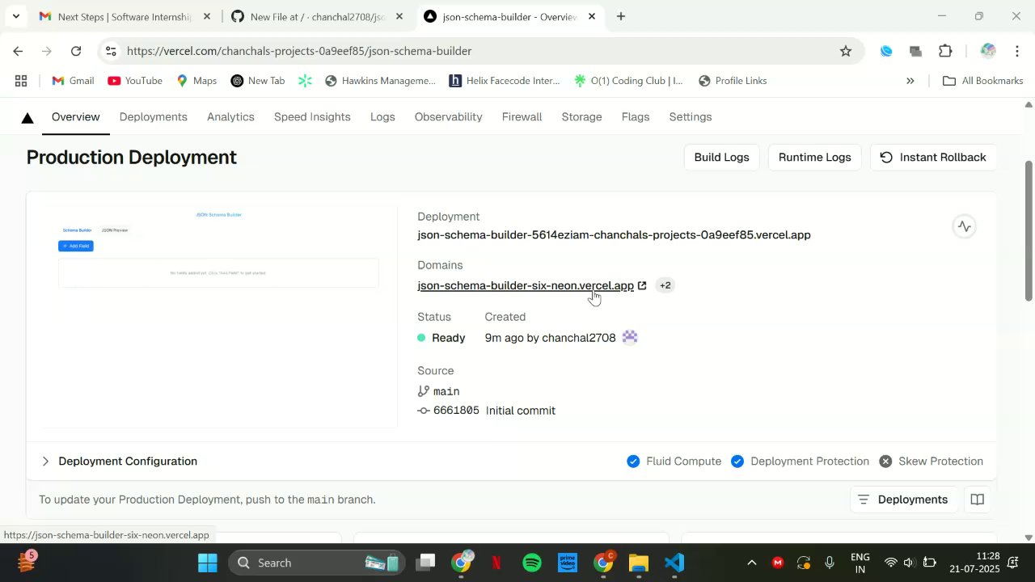Image resolution: width=1035 pixels, height=582 pixels.
Task: Open Helix Facecode bookmark
Action: (505, 81)
